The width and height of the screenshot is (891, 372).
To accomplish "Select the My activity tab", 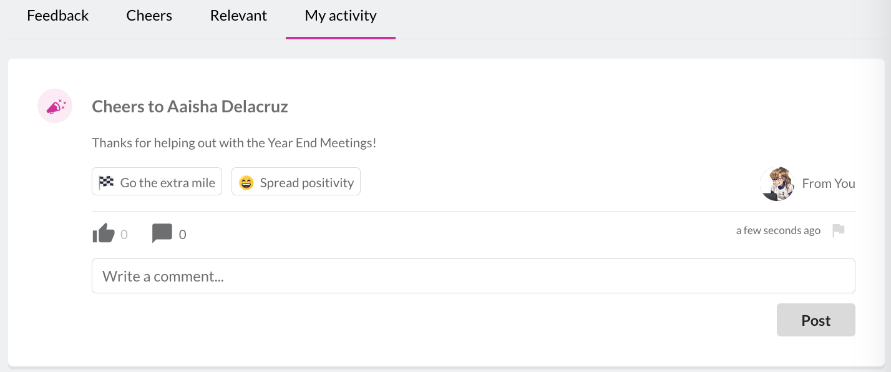I will (x=341, y=16).
